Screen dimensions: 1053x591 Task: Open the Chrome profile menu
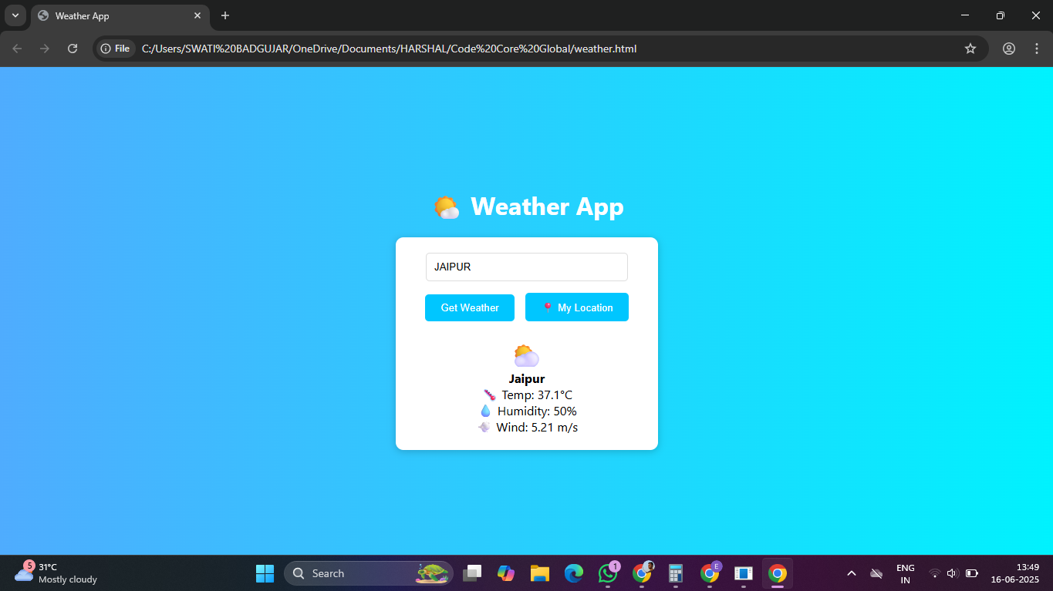tap(1009, 49)
